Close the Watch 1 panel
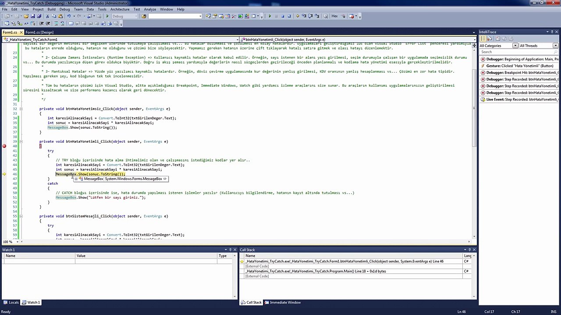 click(x=234, y=250)
